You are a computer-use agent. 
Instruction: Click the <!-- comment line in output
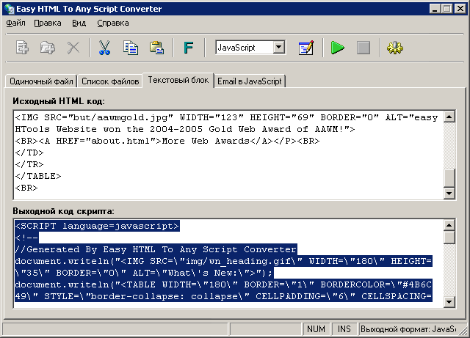tap(26, 238)
